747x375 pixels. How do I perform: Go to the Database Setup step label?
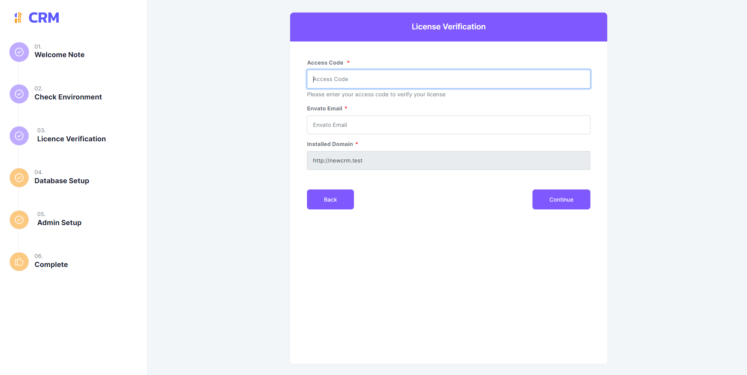point(62,181)
